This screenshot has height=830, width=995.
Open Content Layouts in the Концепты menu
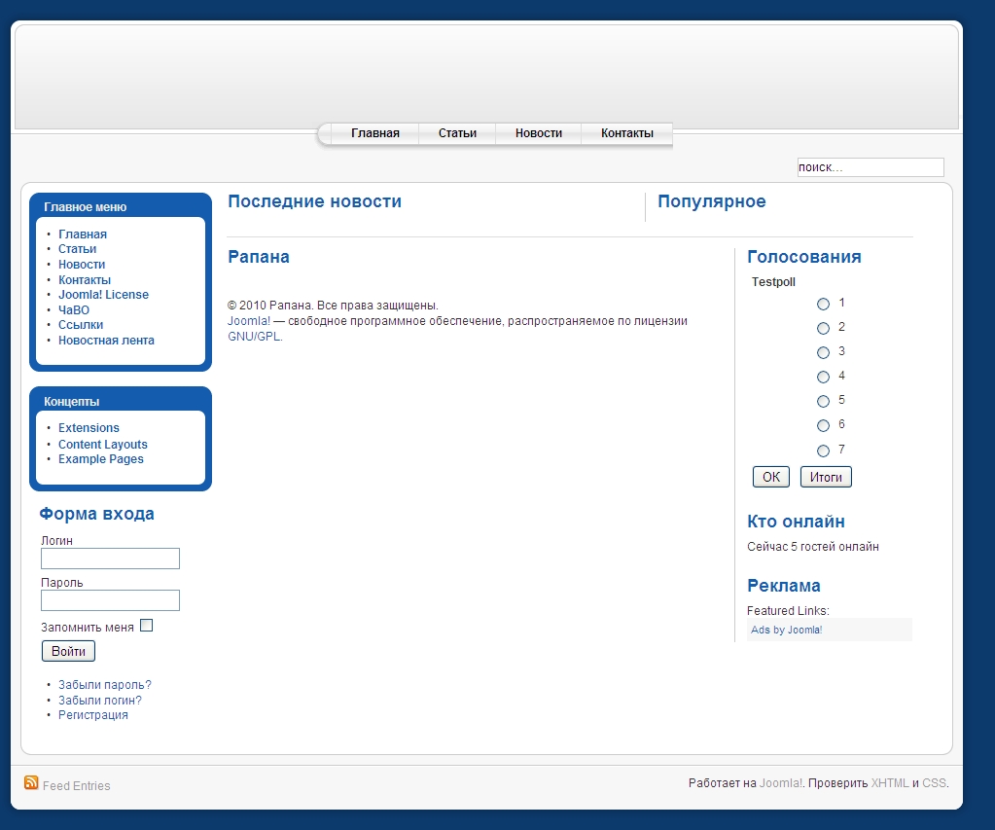(x=103, y=445)
